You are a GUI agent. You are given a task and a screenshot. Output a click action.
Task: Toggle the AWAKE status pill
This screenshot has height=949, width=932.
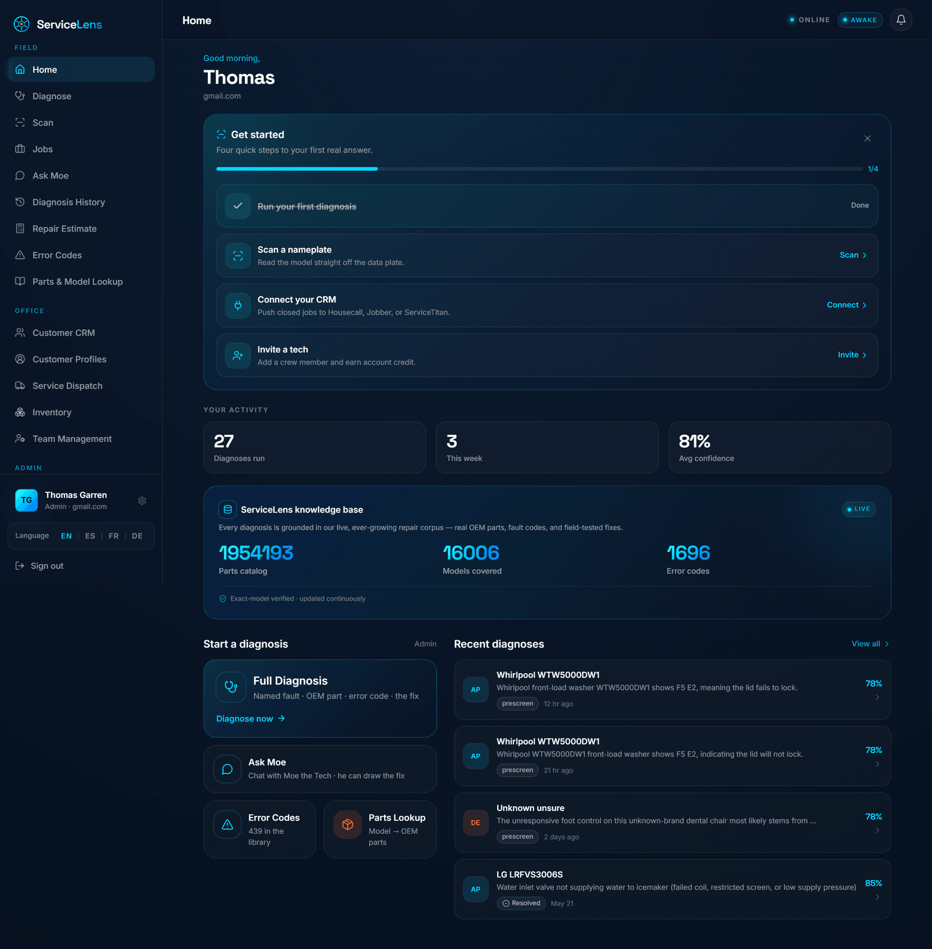click(860, 20)
